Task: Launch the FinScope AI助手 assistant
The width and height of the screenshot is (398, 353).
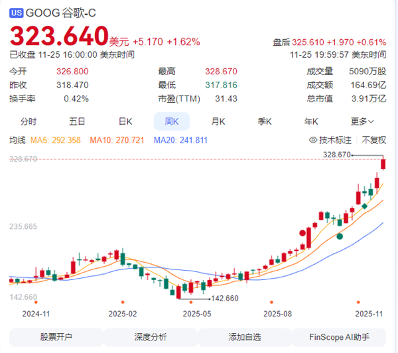Action: pos(340,337)
